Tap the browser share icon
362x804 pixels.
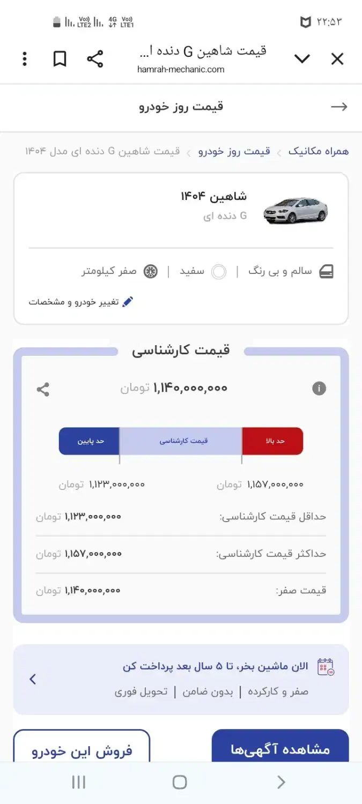tap(95, 59)
